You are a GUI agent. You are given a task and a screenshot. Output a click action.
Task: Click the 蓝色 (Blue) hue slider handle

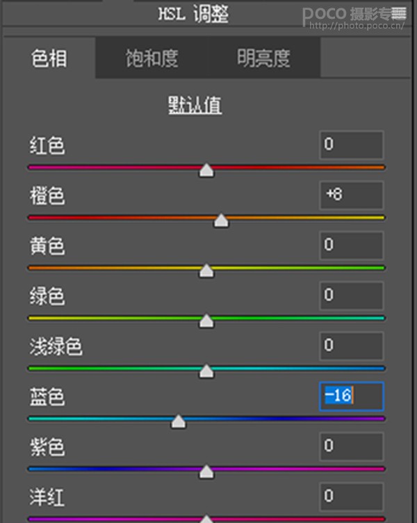tap(179, 422)
